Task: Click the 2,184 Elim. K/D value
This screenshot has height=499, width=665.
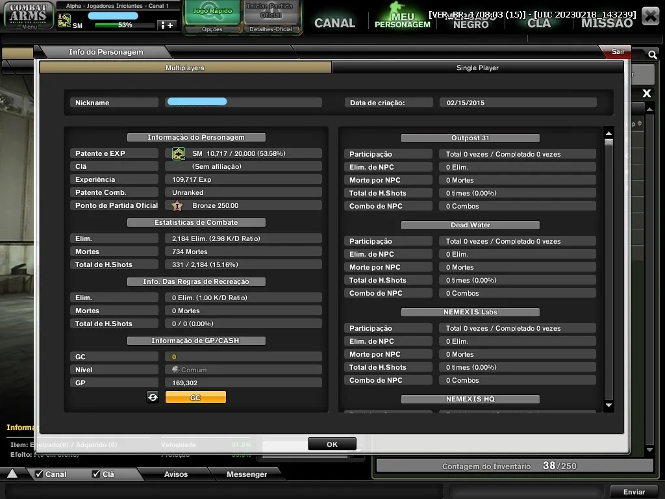Action: point(244,238)
